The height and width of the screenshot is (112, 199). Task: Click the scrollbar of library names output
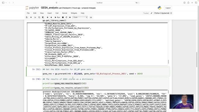click(168, 62)
